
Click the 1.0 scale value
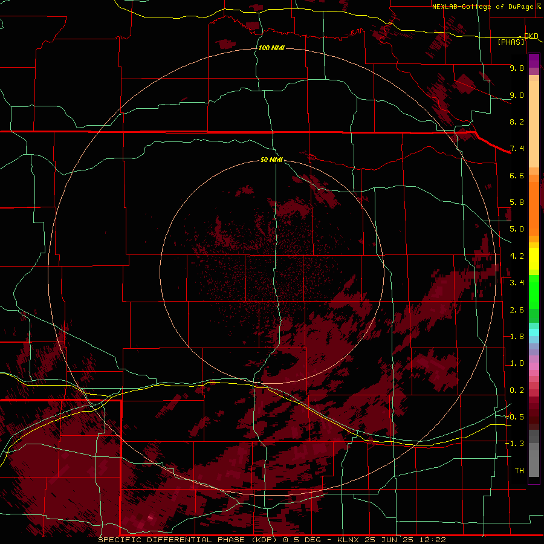click(x=517, y=363)
